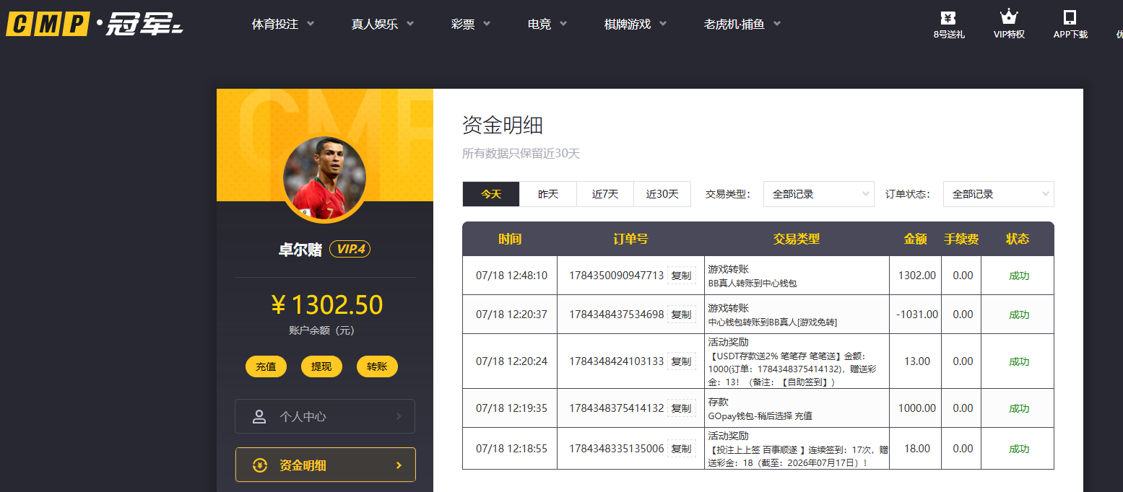The width and height of the screenshot is (1123, 492).
Task: Click the VIP.4 badge
Action: pos(350,249)
